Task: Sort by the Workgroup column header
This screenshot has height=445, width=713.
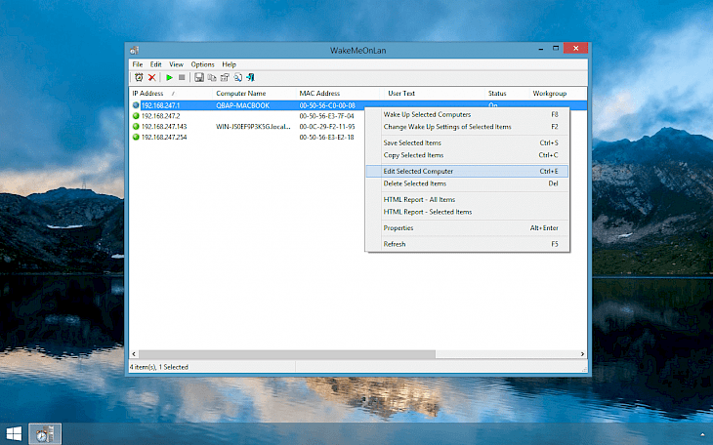Action: (x=558, y=93)
